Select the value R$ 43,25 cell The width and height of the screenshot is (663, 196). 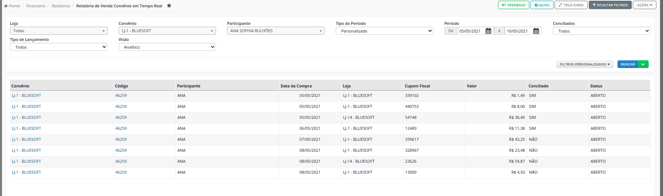(496, 139)
